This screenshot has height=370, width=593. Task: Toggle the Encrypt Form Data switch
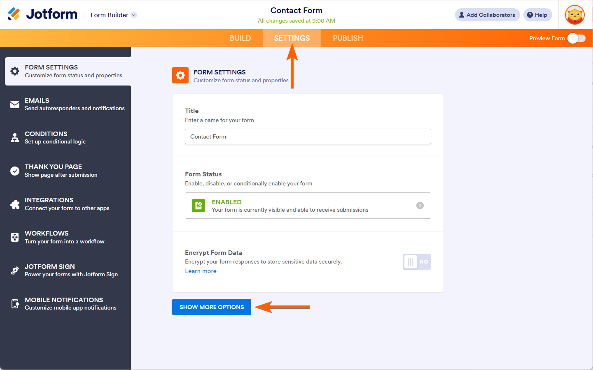(417, 262)
